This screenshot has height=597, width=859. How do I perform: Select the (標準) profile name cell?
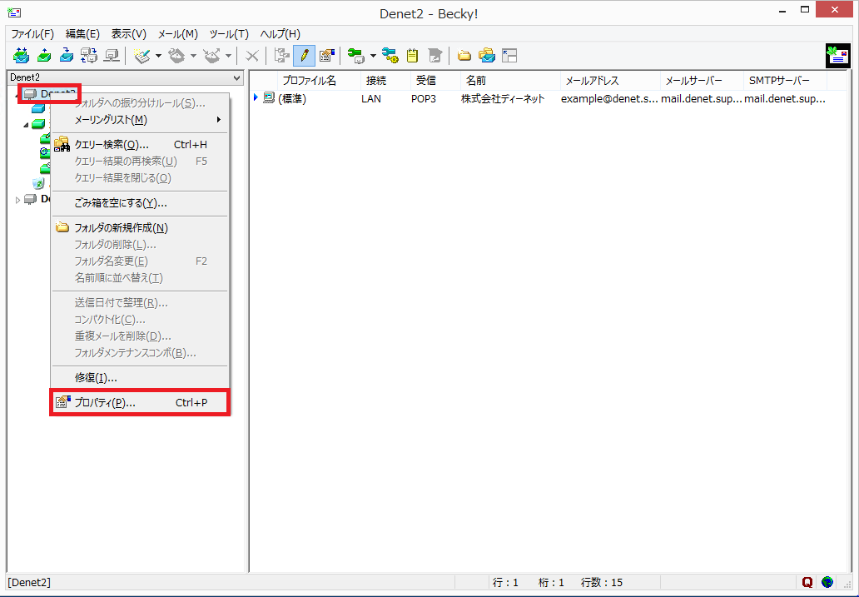pyautogui.click(x=292, y=99)
